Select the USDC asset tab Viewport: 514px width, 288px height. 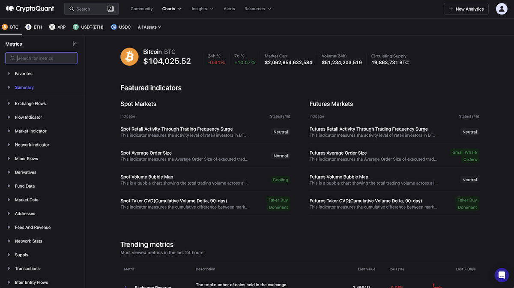coord(121,27)
